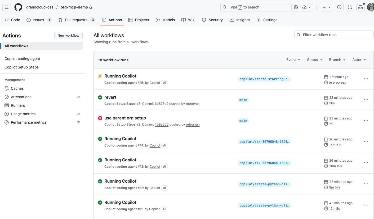374x219 pixels.
Task: Open your pull requests icon in header
Action: (350, 7)
